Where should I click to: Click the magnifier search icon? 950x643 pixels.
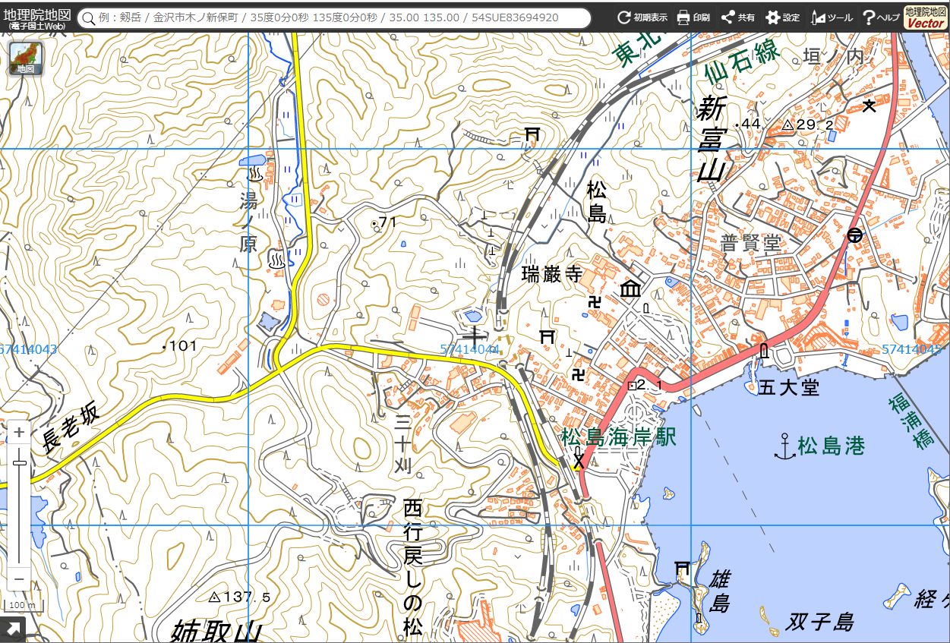[x=89, y=18]
